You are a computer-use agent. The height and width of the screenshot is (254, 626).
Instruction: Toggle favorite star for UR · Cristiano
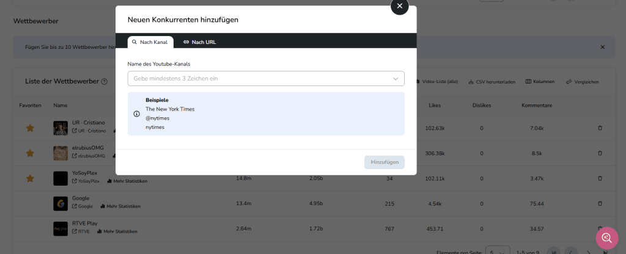point(29,128)
